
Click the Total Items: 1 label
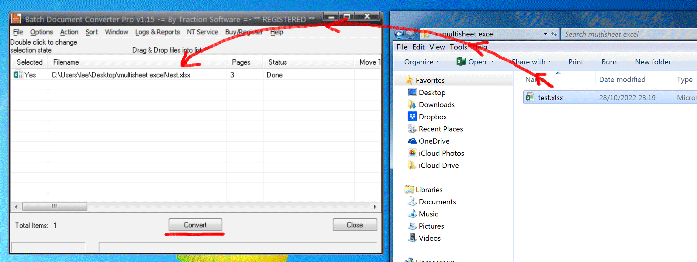tap(36, 225)
